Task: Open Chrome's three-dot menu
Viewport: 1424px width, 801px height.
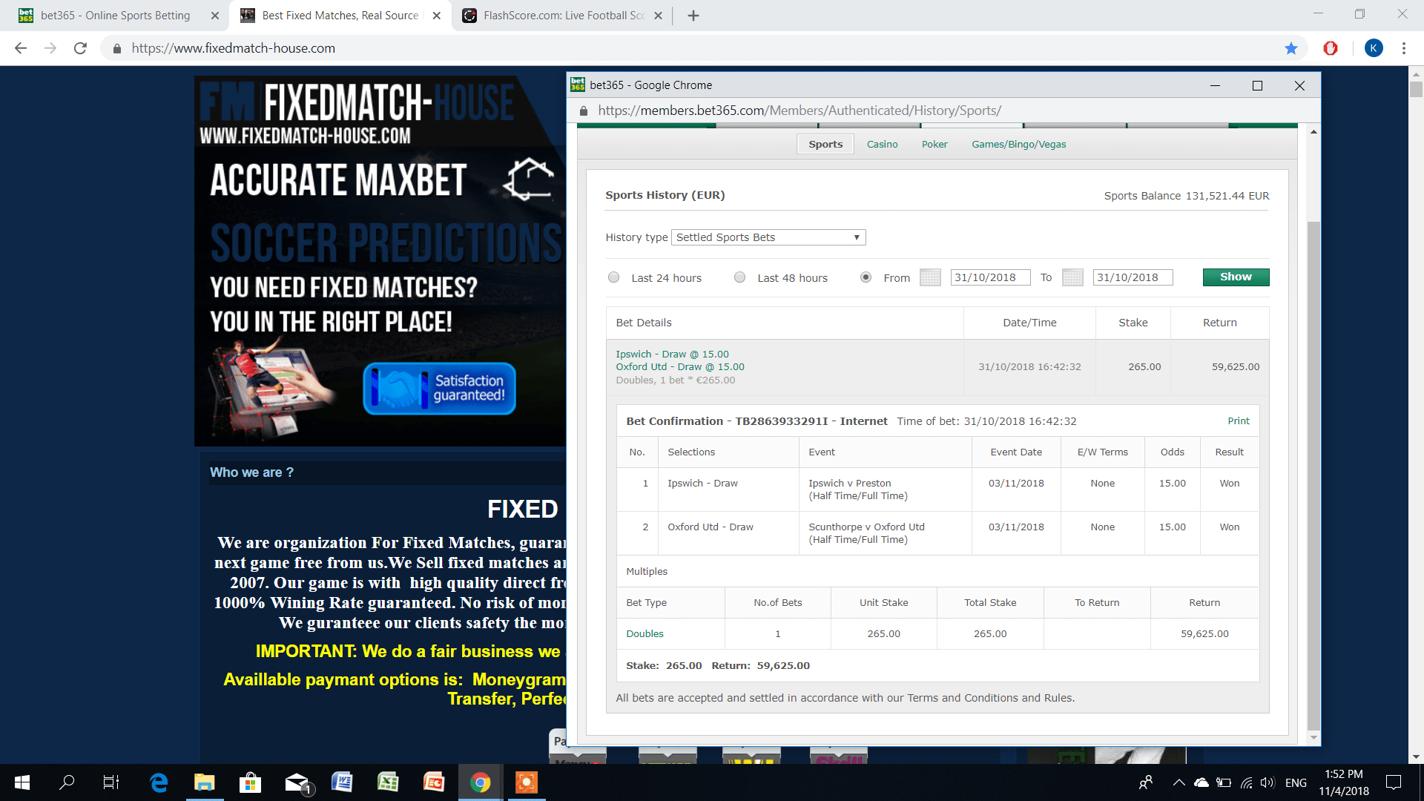Action: point(1404,48)
